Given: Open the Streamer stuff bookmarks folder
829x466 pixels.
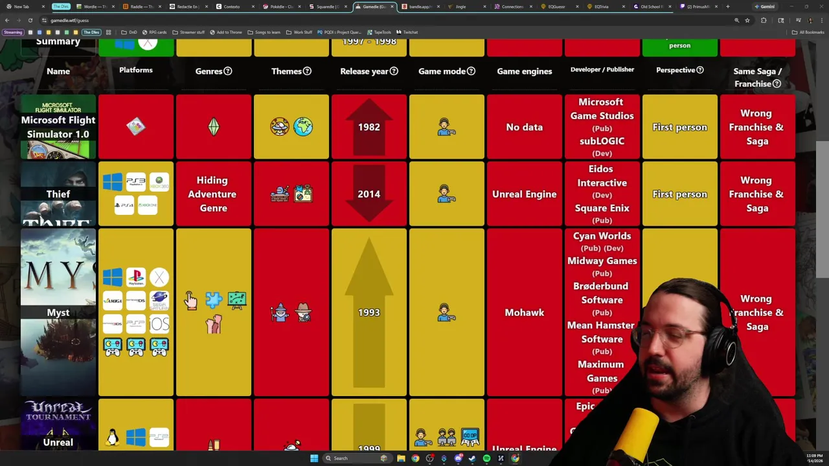Looking at the screenshot, I should pos(188,32).
